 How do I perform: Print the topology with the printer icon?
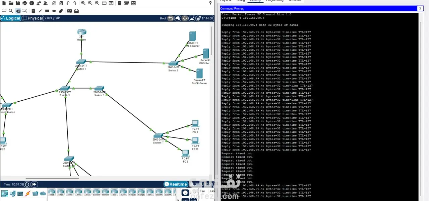click(25, 3)
